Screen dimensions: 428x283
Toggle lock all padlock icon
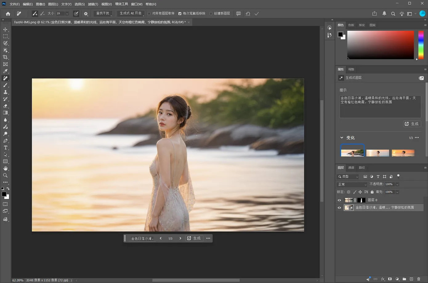coord(372,192)
